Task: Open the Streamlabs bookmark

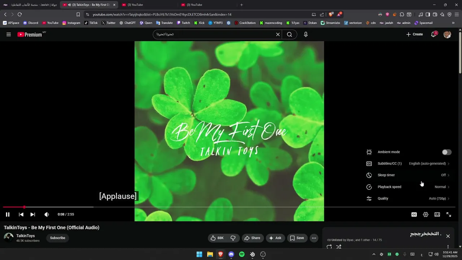Action: point(330,23)
